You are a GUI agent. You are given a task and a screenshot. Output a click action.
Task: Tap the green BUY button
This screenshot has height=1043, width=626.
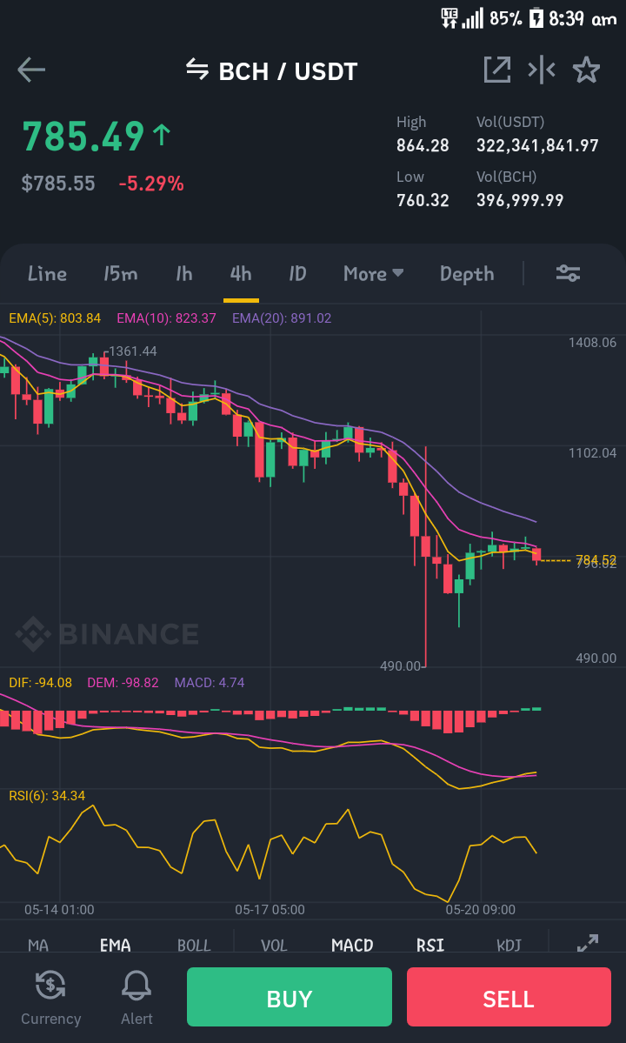pyautogui.click(x=289, y=997)
